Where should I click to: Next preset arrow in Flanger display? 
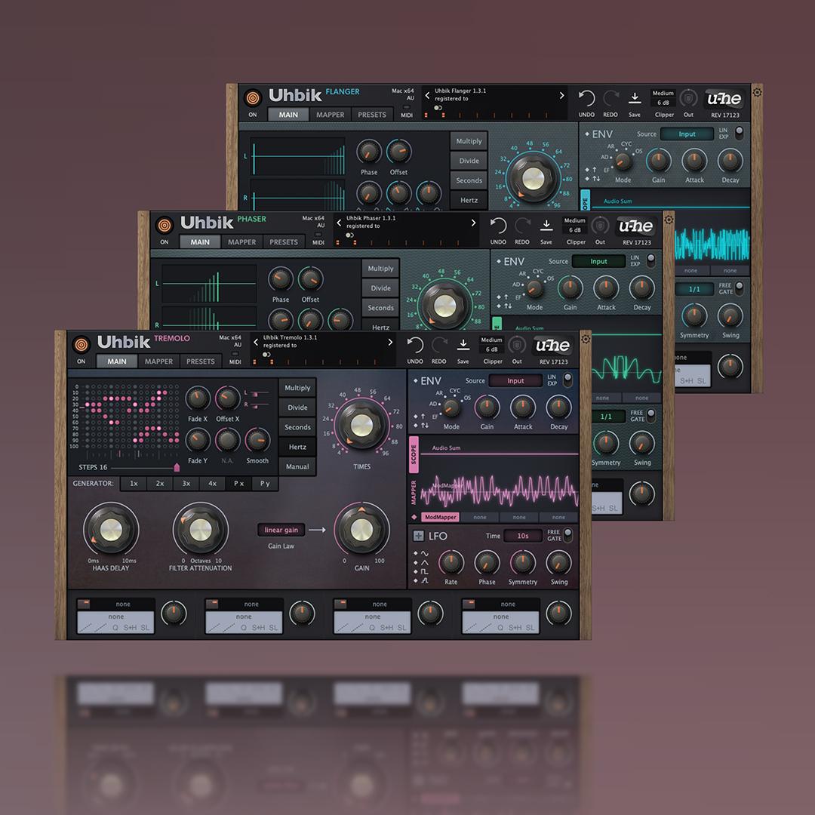coord(561,95)
